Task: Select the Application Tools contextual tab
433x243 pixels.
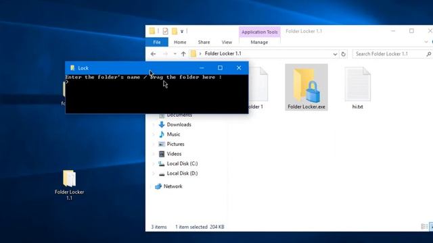Action: point(259,32)
